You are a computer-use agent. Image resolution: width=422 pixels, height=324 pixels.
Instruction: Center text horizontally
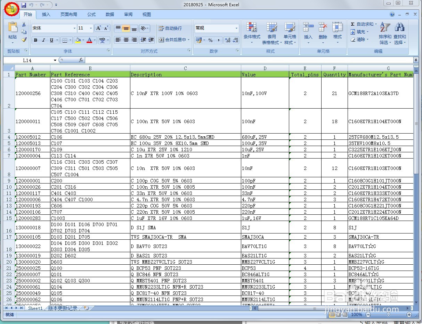(126, 40)
